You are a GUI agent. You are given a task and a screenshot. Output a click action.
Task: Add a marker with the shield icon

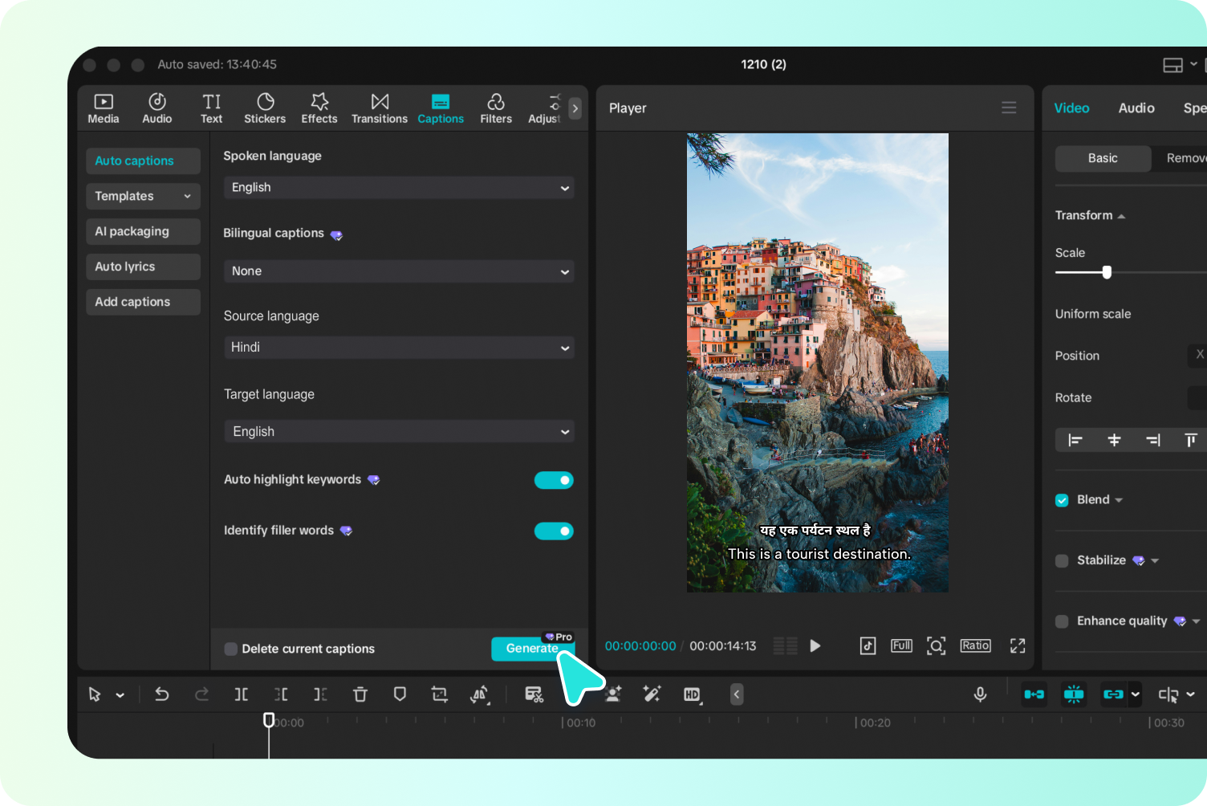click(400, 694)
